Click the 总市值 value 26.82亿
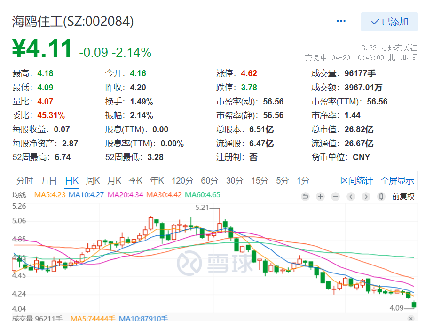433x321 pixels. coord(359,129)
